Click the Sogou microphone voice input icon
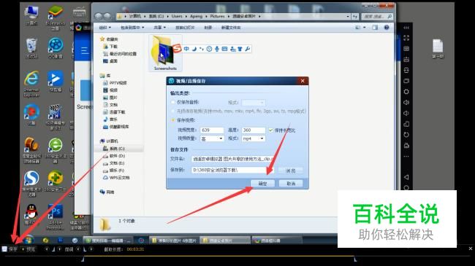Image resolution: width=475 pixels, height=266 pixels. pos(217,49)
